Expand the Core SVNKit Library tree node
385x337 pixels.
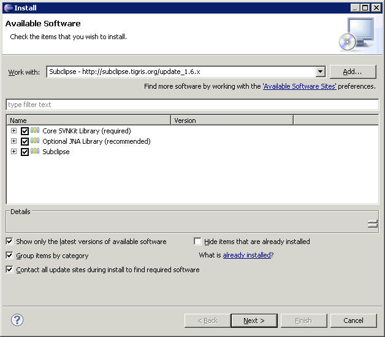pyautogui.click(x=13, y=130)
